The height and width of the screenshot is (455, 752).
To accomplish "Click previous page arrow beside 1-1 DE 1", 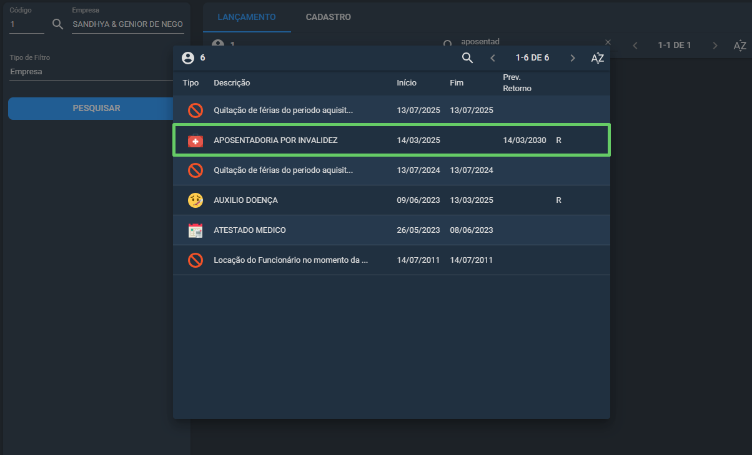I will (635, 46).
